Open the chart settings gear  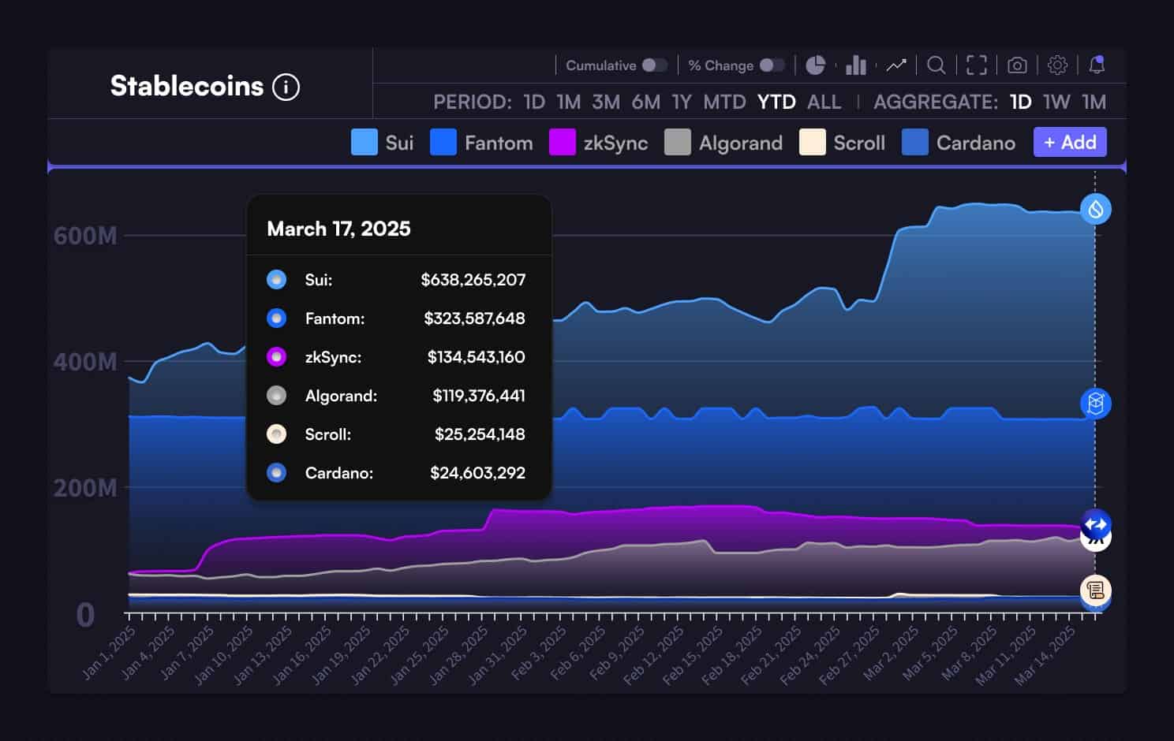tap(1056, 65)
